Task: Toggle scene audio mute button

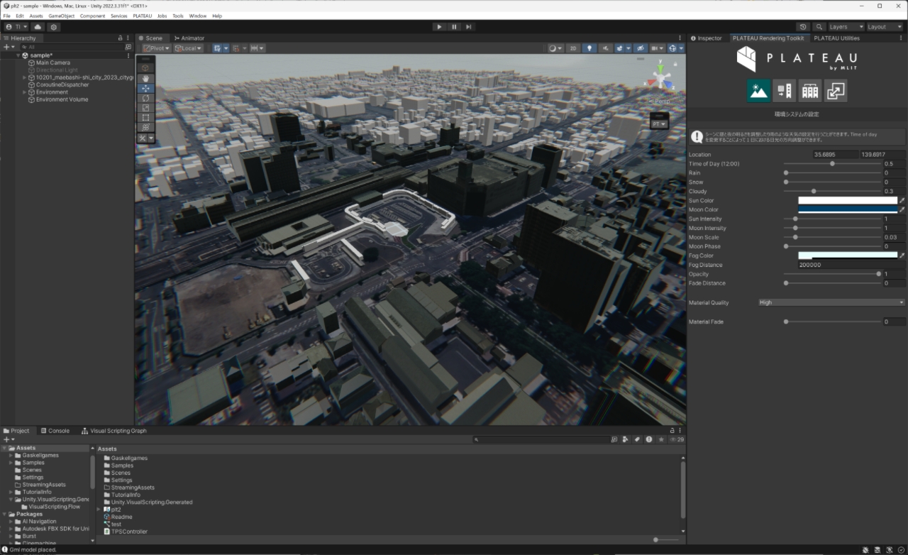Action: pos(605,48)
